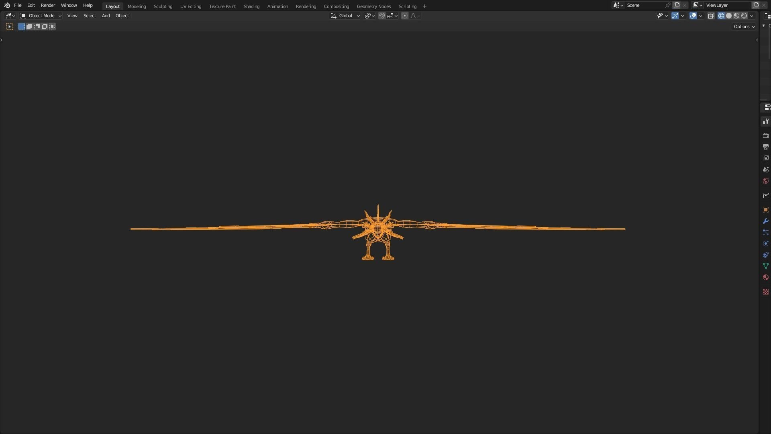The image size is (771, 434).
Task: Toggle viewport gizmos visibility
Action: coord(675,16)
